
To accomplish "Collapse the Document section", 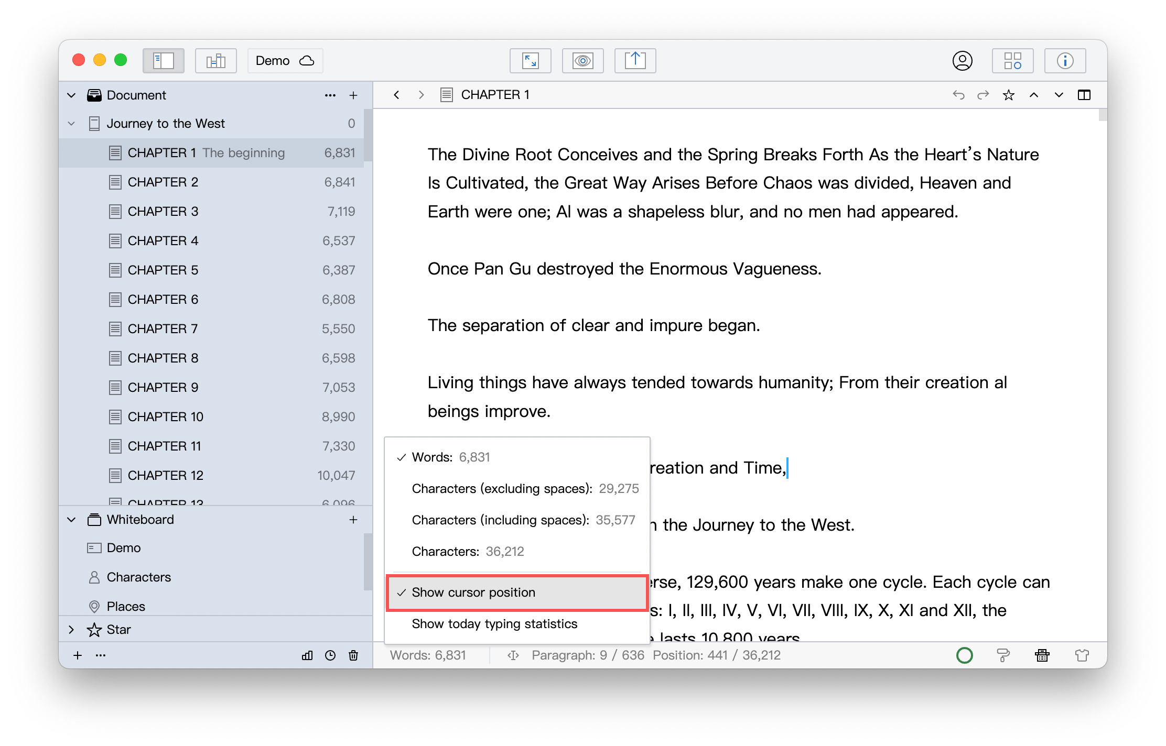I will point(72,95).
